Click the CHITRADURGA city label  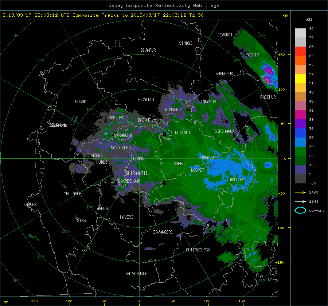pos(198,250)
